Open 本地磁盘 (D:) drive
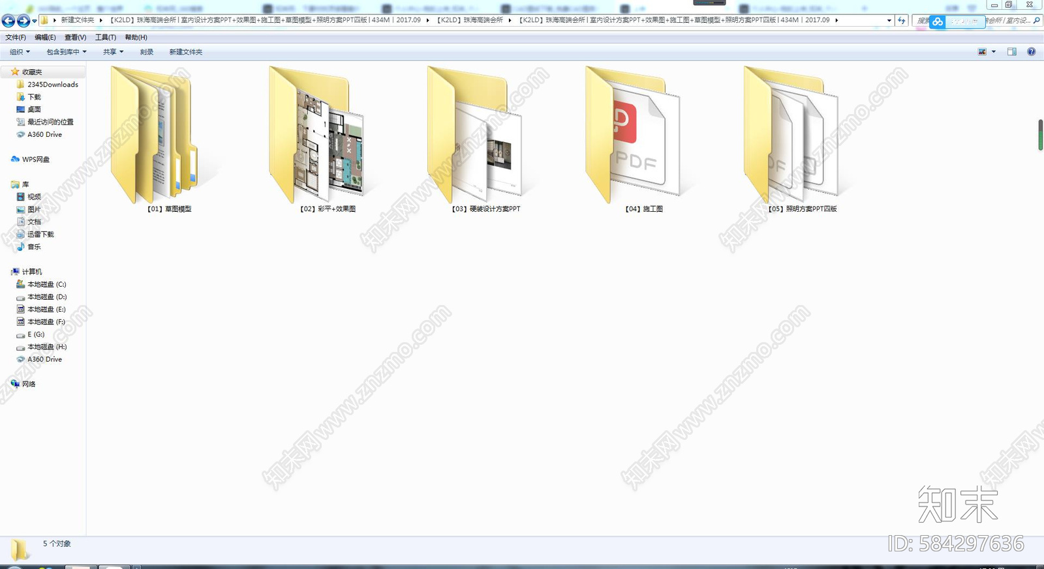Image resolution: width=1044 pixels, height=569 pixels. 41,297
